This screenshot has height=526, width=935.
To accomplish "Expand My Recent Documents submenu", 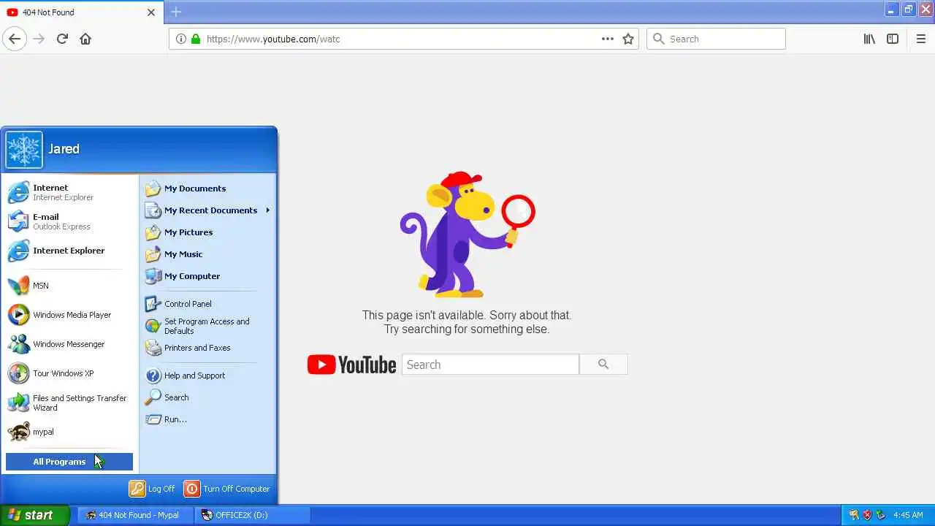I will [208, 210].
